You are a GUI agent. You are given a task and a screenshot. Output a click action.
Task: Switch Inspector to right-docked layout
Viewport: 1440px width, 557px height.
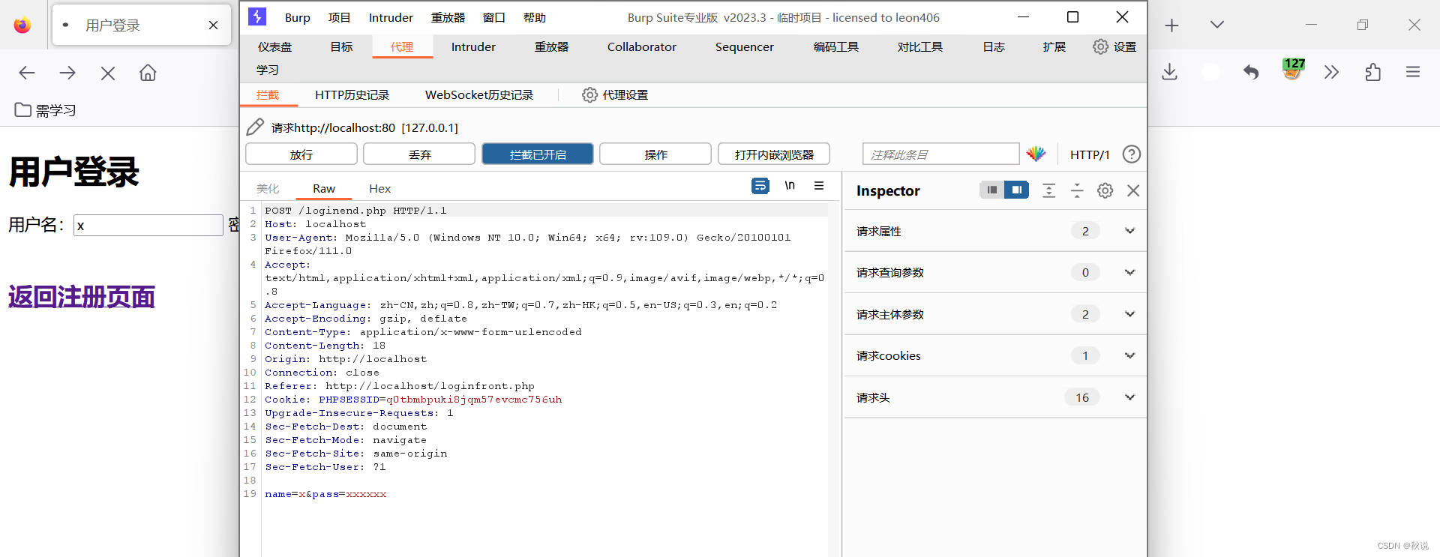coord(1016,190)
